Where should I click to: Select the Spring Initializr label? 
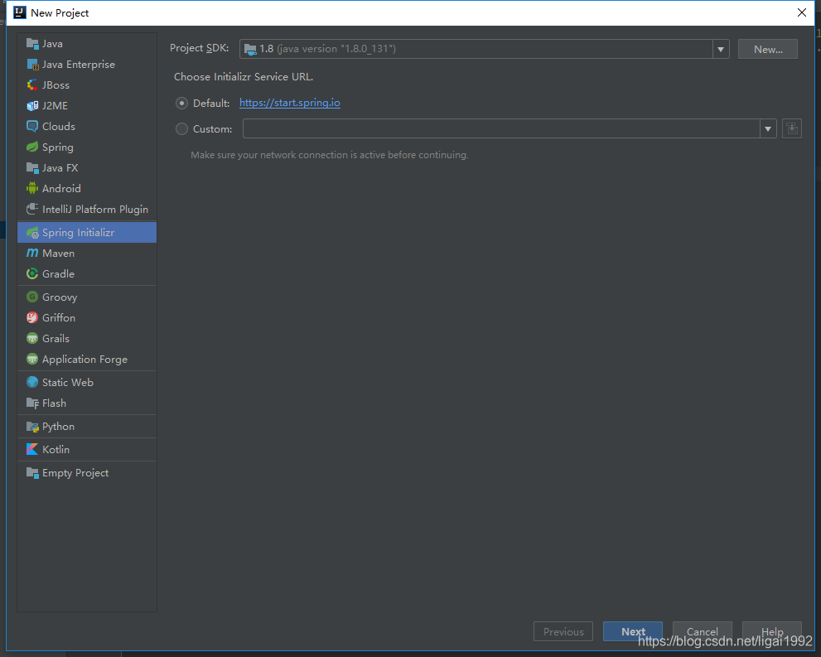pyautogui.click(x=78, y=233)
